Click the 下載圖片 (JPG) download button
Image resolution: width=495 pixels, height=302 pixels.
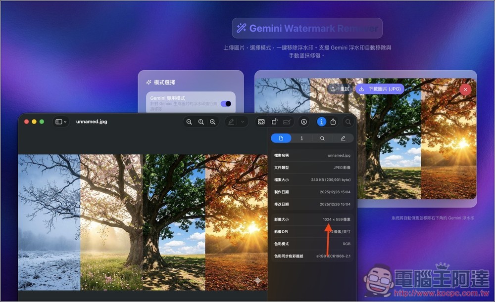tap(380, 89)
